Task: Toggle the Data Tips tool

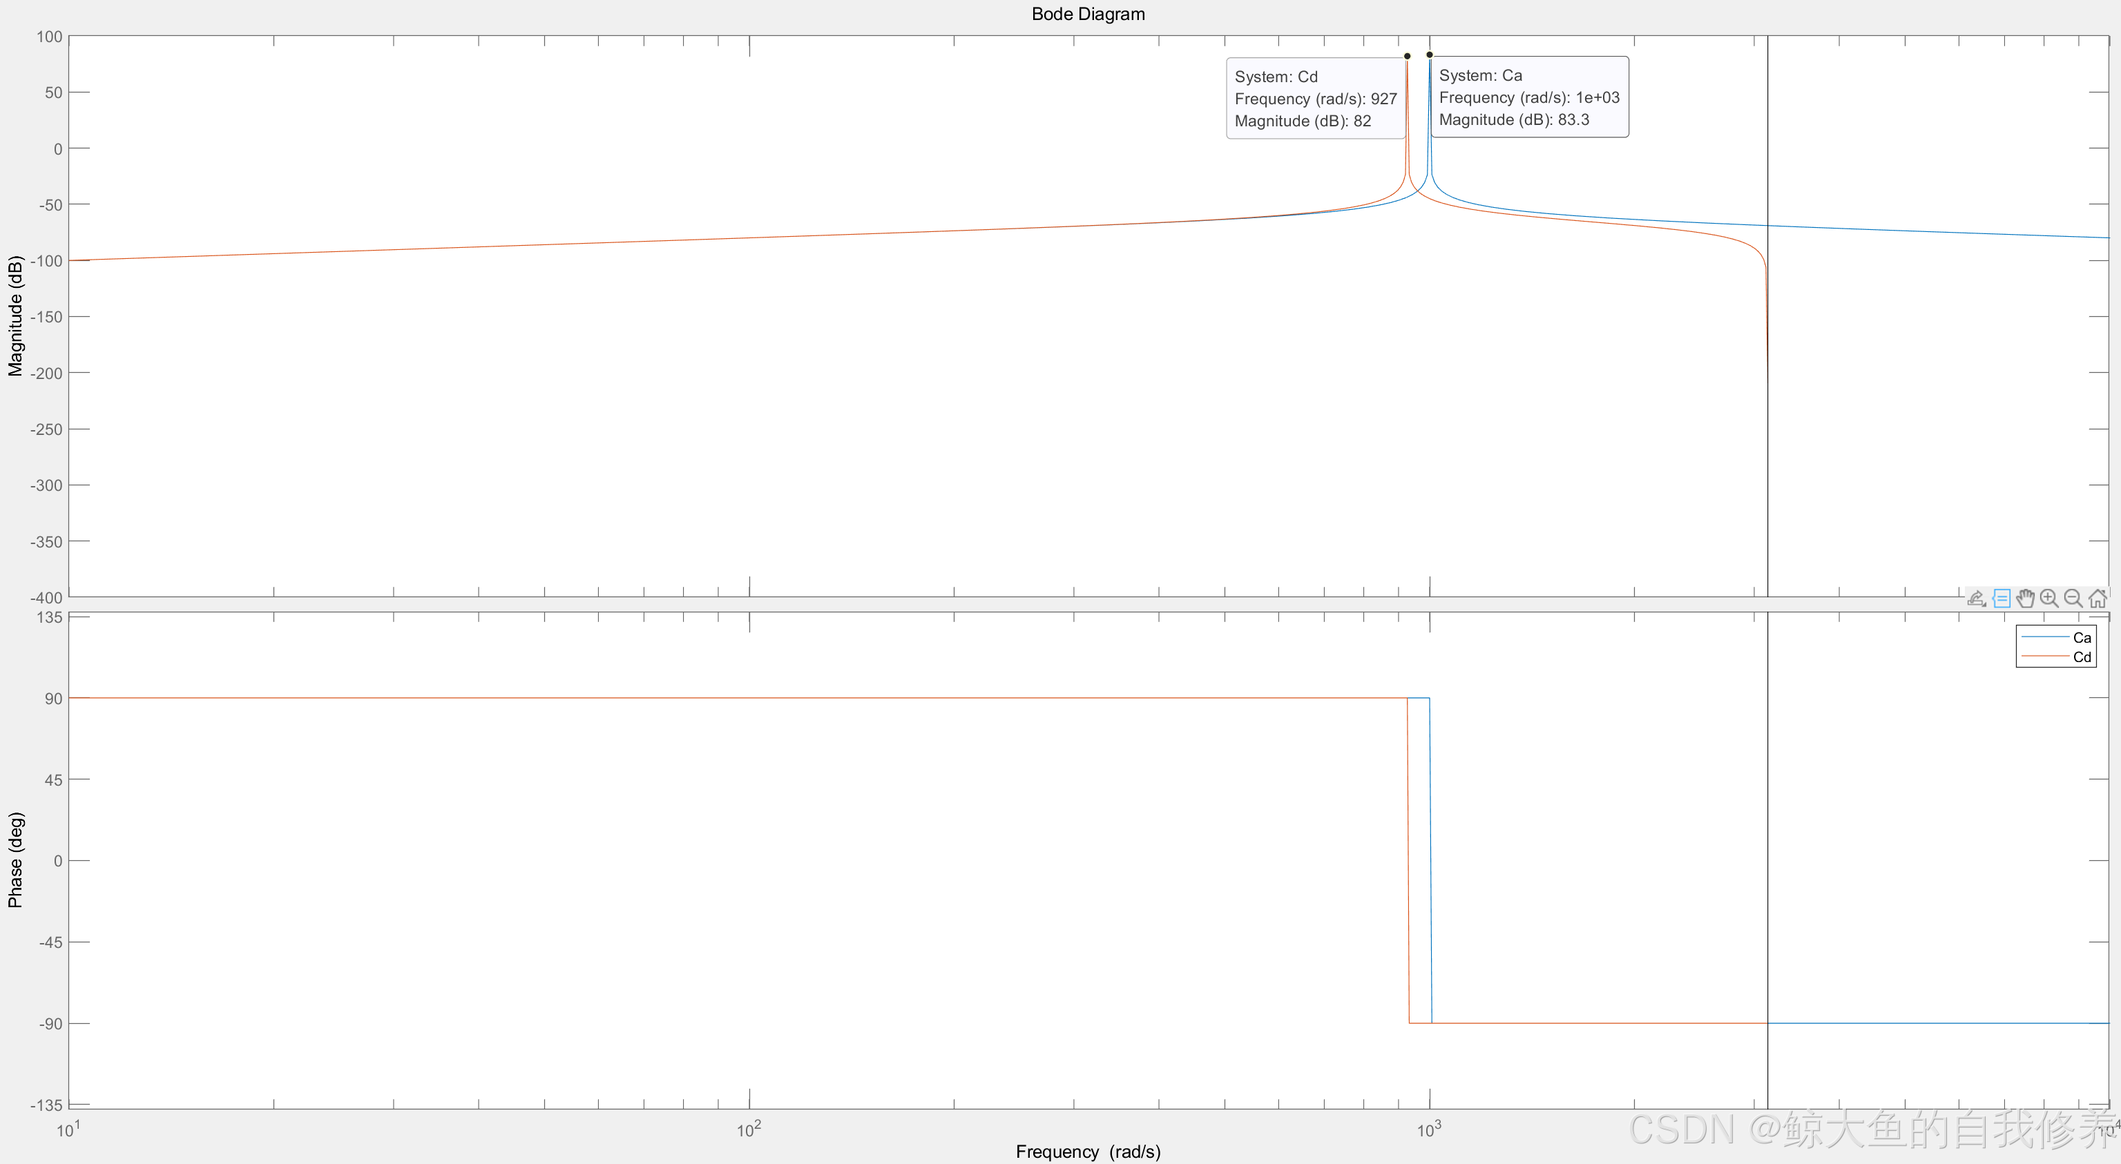Action: pos(2002,599)
